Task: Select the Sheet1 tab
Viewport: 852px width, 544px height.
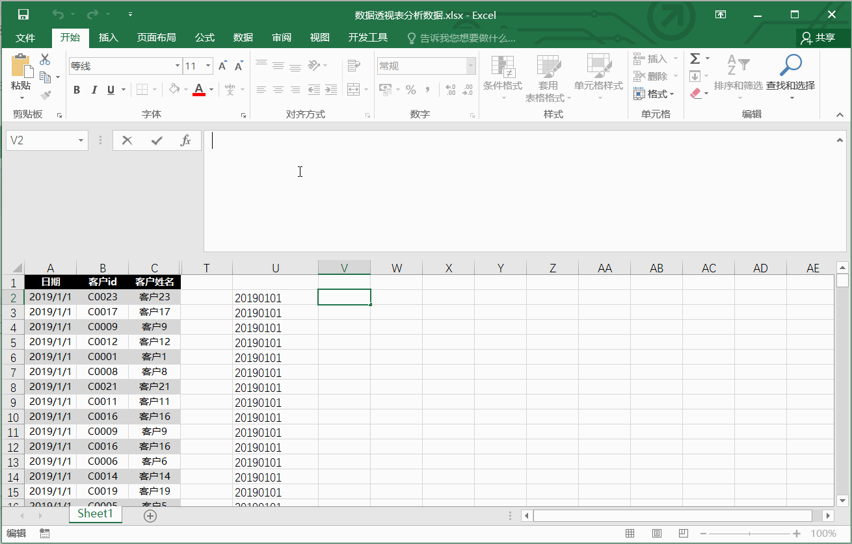Action: tap(95, 513)
